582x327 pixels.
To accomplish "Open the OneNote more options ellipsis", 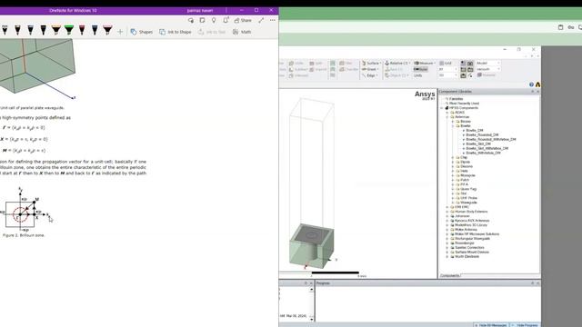I will (x=273, y=20).
